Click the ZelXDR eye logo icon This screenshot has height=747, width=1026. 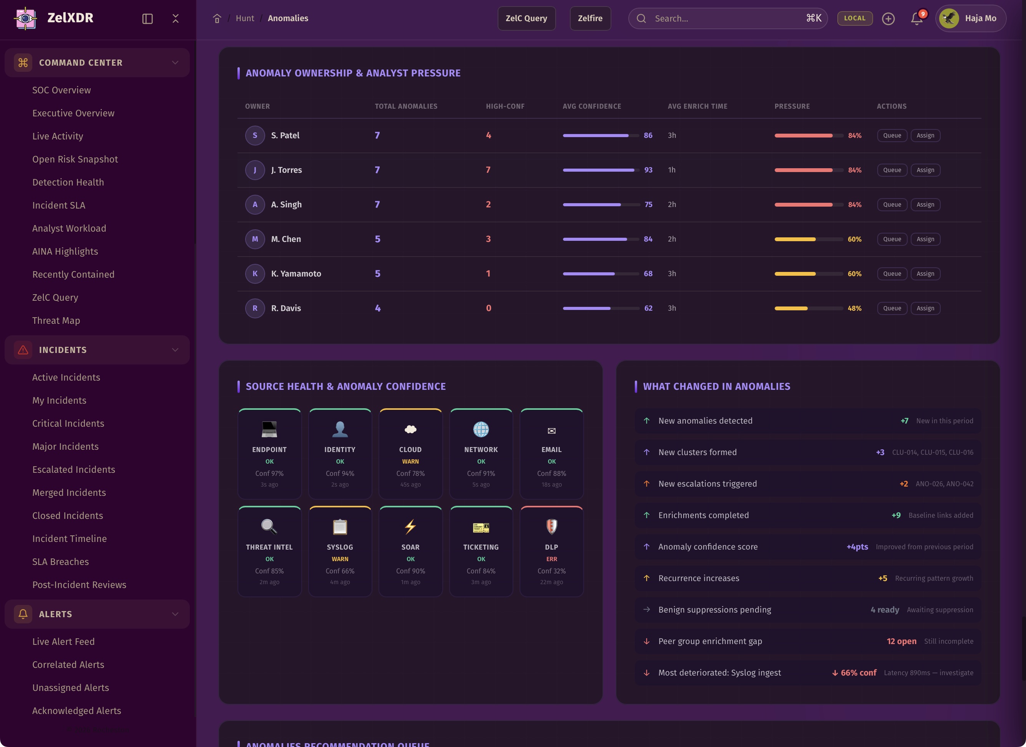[x=25, y=18]
